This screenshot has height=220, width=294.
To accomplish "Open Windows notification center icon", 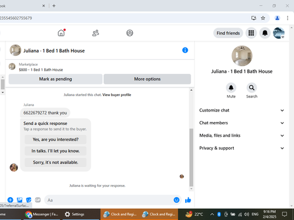I will tap(285, 214).
